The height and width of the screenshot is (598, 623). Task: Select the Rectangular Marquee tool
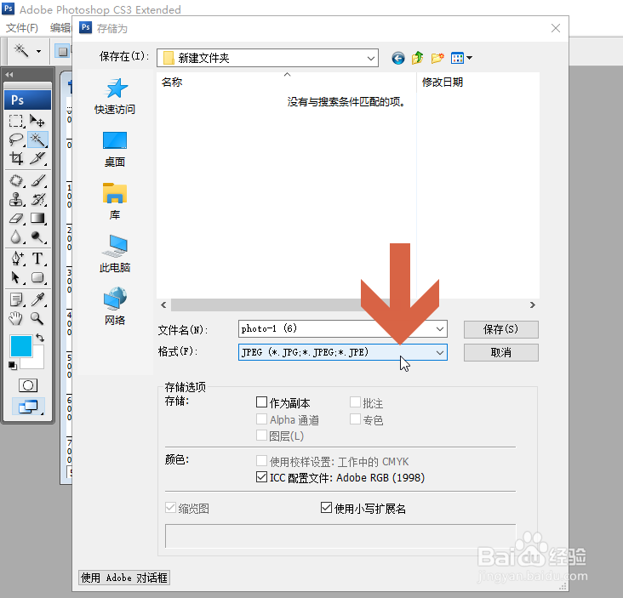[16, 121]
